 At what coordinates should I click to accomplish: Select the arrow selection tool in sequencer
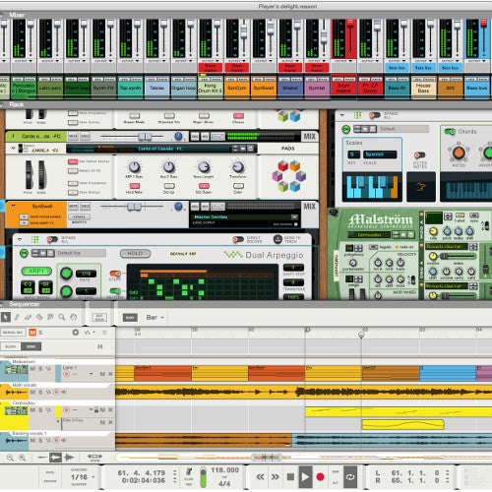point(6,317)
